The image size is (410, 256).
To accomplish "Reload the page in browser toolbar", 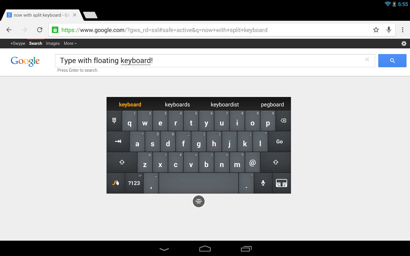I will (x=40, y=30).
